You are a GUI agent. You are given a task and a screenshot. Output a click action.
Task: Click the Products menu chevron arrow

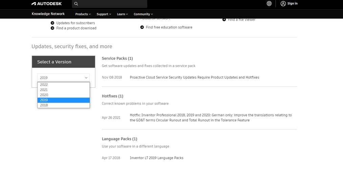point(90,14)
